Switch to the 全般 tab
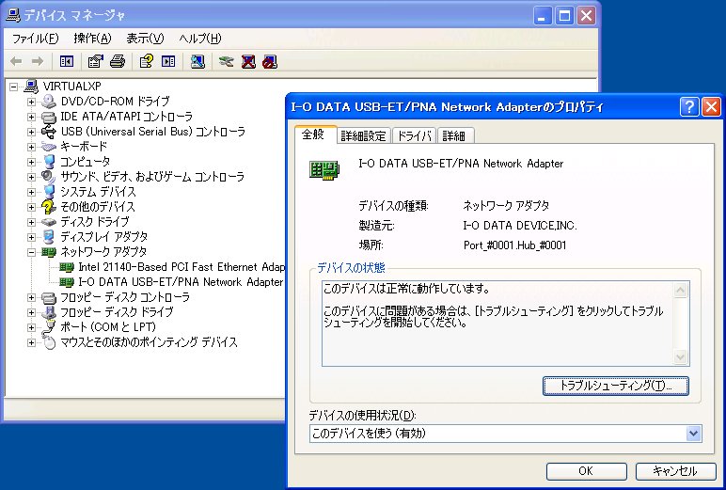 coord(314,134)
